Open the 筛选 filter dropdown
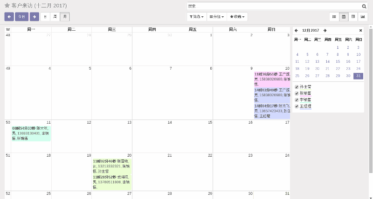Image resolution: width=373 pixels, height=199 pixels. 197,17
